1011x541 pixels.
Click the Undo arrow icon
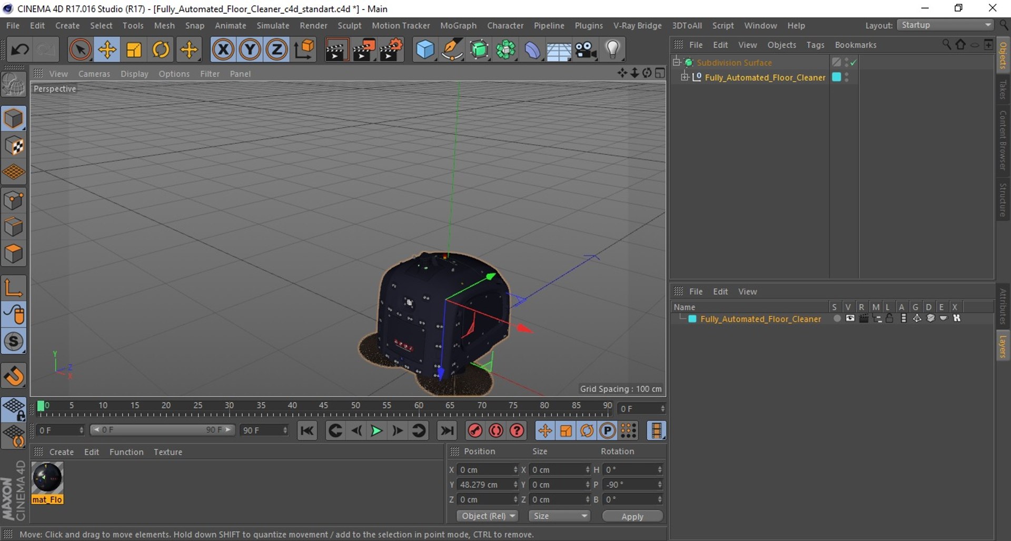tap(20, 49)
